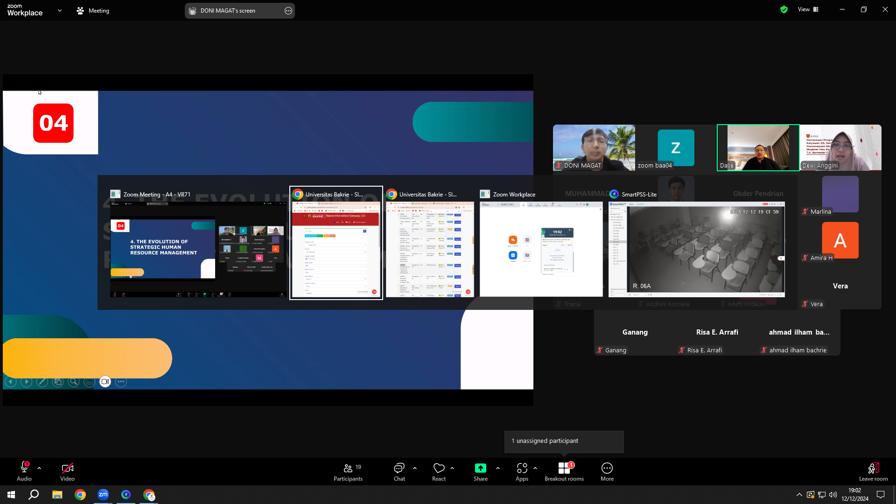Viewport: 896px width, 504px height.
Task: Select the Vera participant tile
Action: (x=840, y=286)
